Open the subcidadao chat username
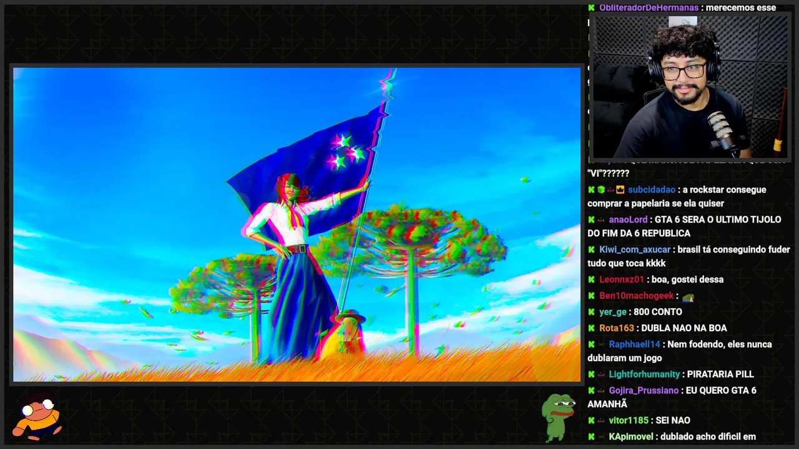Screen dimensions: 799x449 pyautogui.click(x=652, y=190)
